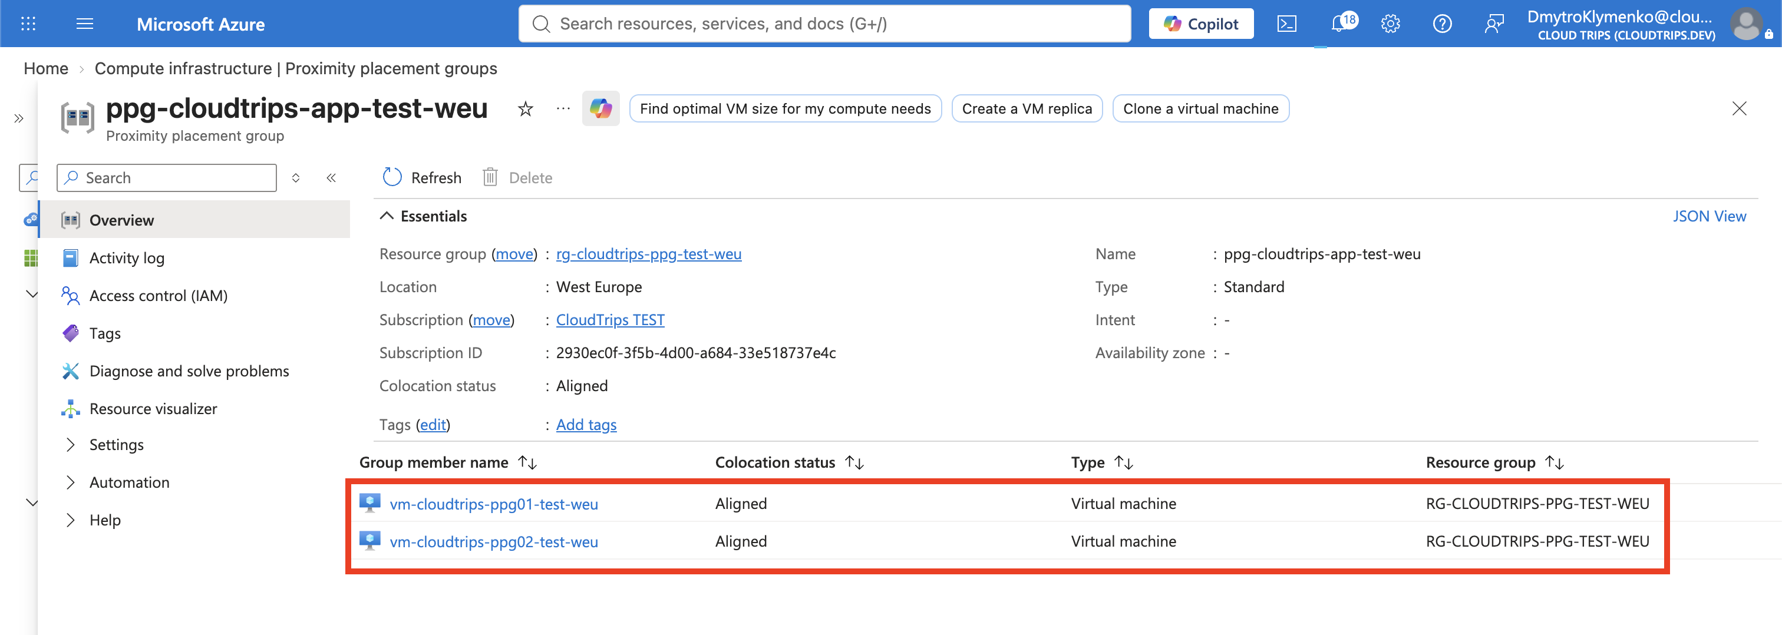The height and width of the screenshot is (635, 1782).
Task: Open rg-cloudtrips-ppg-test-weu resource group link
Action: (x=648, y=254)
